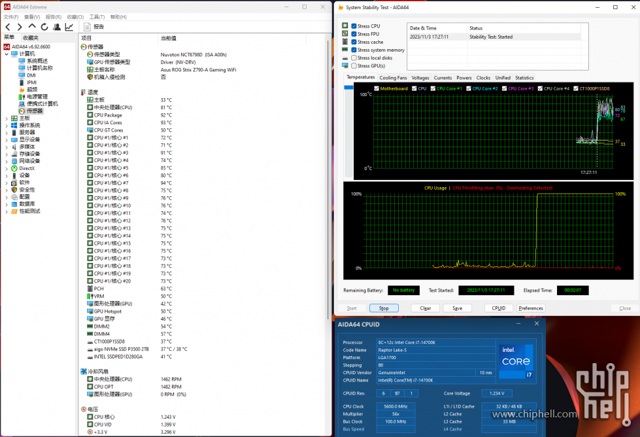Toggle the Stress FPU checkbox
This screenshot has height=437, width=640.
coord(354,34)
